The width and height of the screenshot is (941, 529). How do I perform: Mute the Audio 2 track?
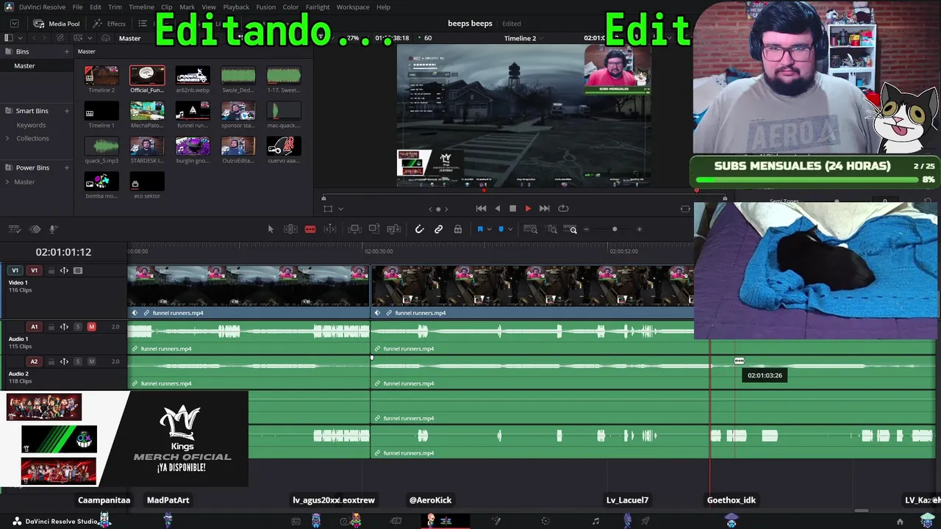pos(91,361)
